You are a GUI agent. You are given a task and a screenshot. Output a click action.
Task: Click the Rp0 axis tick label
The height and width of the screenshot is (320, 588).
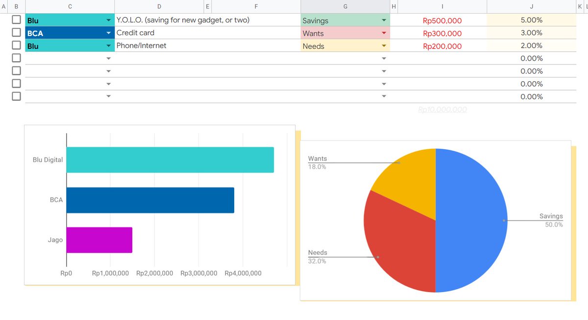[x=66, y=273]
